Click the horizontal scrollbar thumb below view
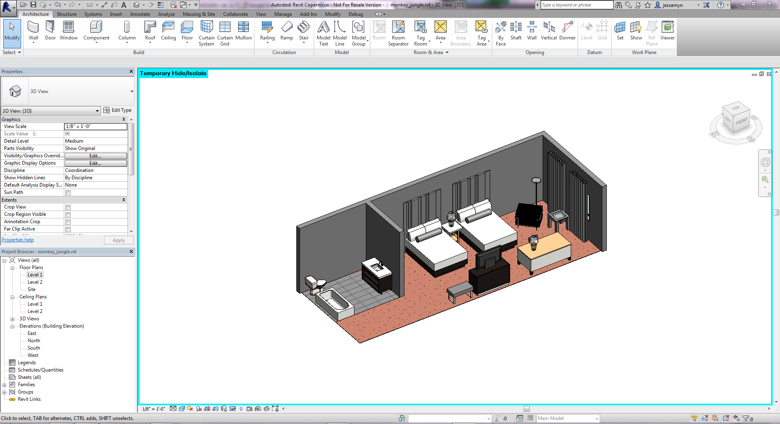 [526, 409]
